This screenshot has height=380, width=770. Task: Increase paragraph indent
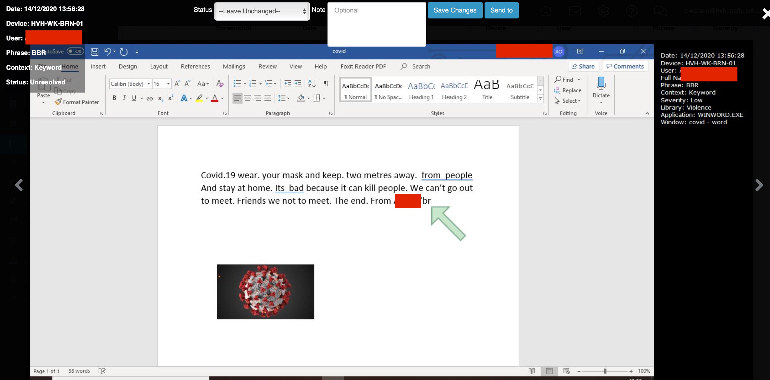coord(298,83)
